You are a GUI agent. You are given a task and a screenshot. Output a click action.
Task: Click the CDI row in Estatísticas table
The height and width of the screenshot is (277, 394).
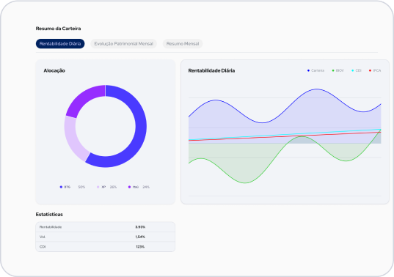105,247
